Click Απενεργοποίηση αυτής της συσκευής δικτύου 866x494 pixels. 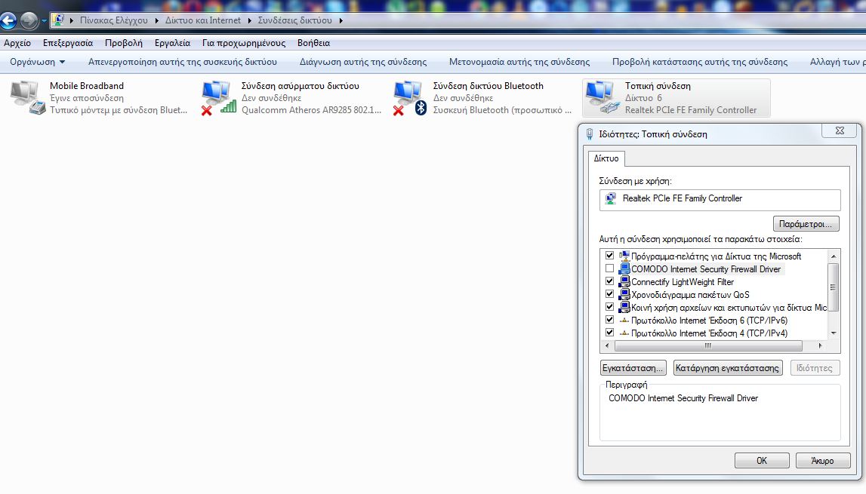point(182,62)
